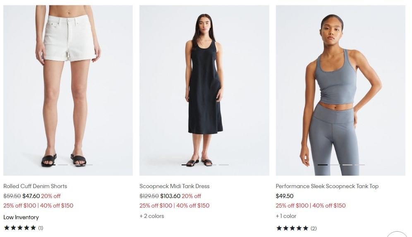Show the "+ 2 colors" options for Midi Dress
Screen dimensions: 412x237
pyautogui.click(x=151, y=216)
